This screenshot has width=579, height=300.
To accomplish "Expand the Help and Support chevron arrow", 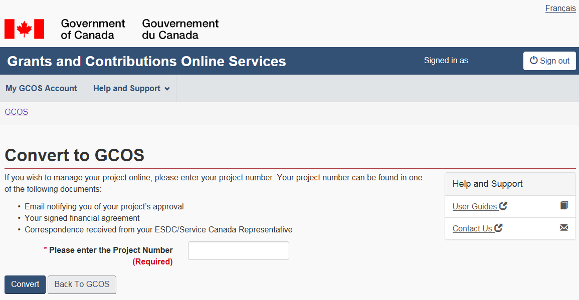I will 167,89.
